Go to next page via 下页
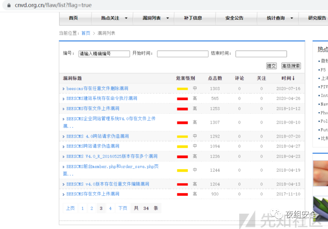This screenshot has height=229, width=328. click(x=122, y=208)
